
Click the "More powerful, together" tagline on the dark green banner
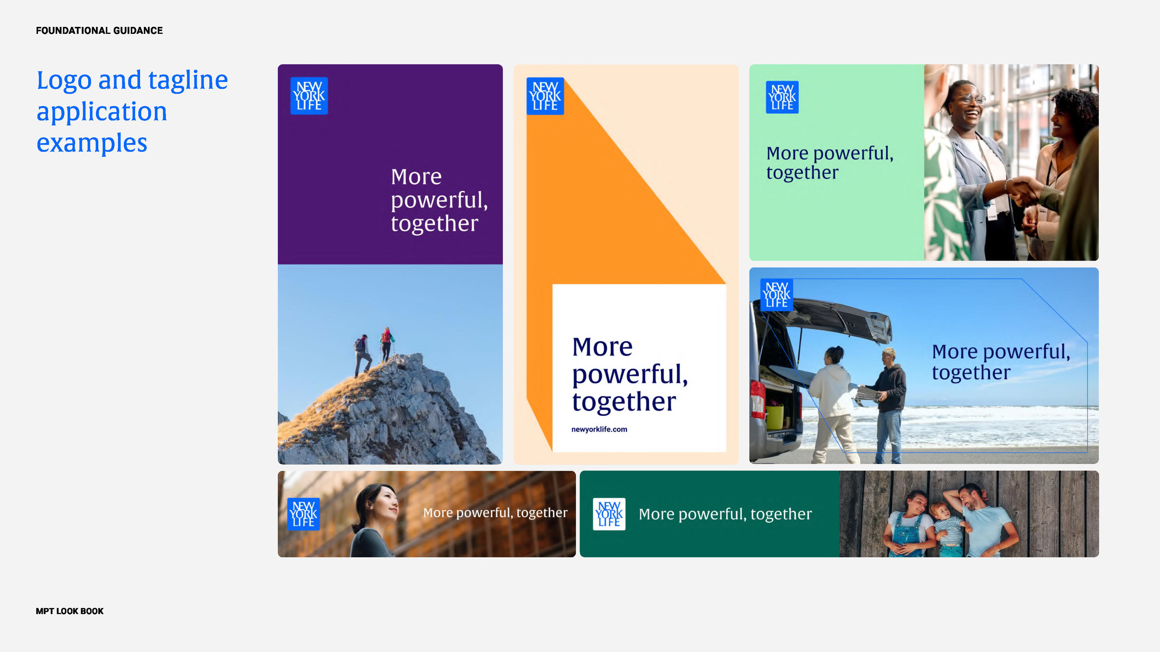click(x=725, y=514)
